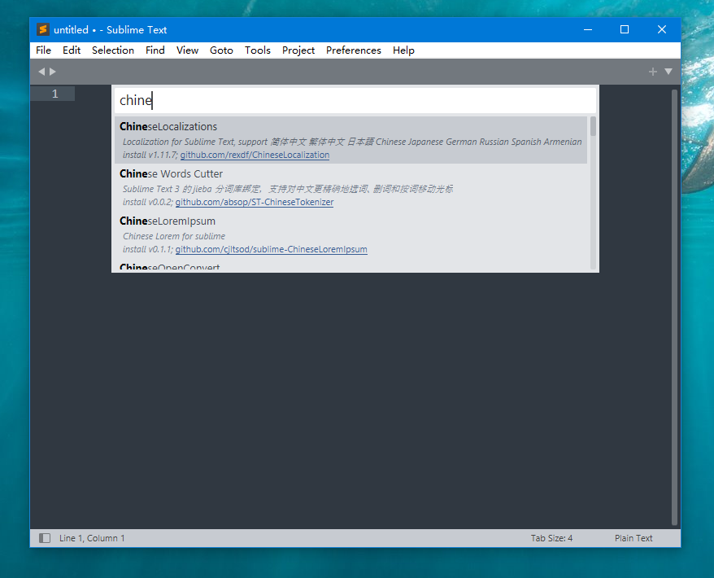Open Tab Size: 4 setting
Screen dimensions: 714x578
coord(551,538)
